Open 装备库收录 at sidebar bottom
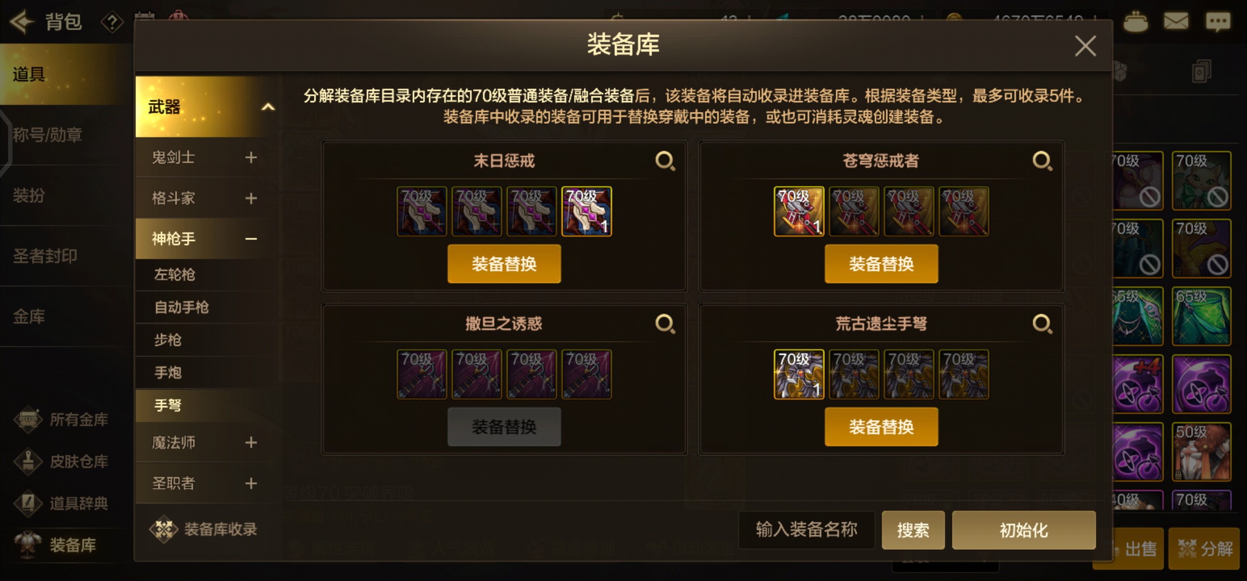 (x=204, y=529)
